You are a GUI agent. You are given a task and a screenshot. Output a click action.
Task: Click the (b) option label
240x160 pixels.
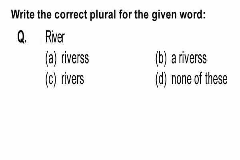pos(161,59)
